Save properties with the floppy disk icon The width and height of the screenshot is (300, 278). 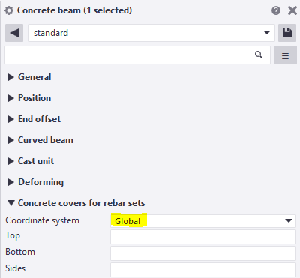[x=287, y=33]
